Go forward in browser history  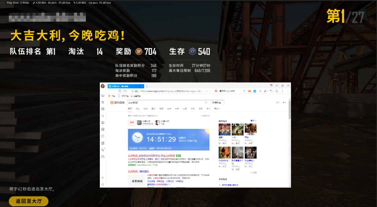coord(114,91)
